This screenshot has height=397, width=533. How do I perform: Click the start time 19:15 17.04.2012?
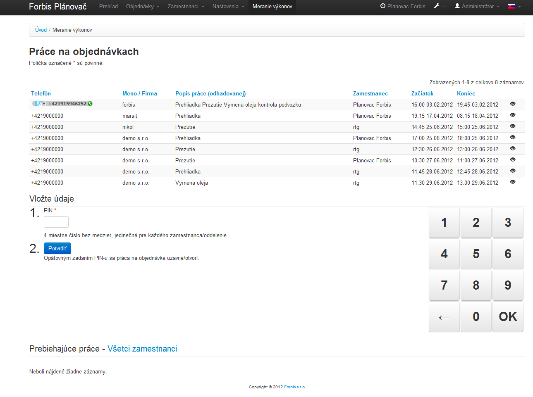pyautogui.click(x=432, y=116)
